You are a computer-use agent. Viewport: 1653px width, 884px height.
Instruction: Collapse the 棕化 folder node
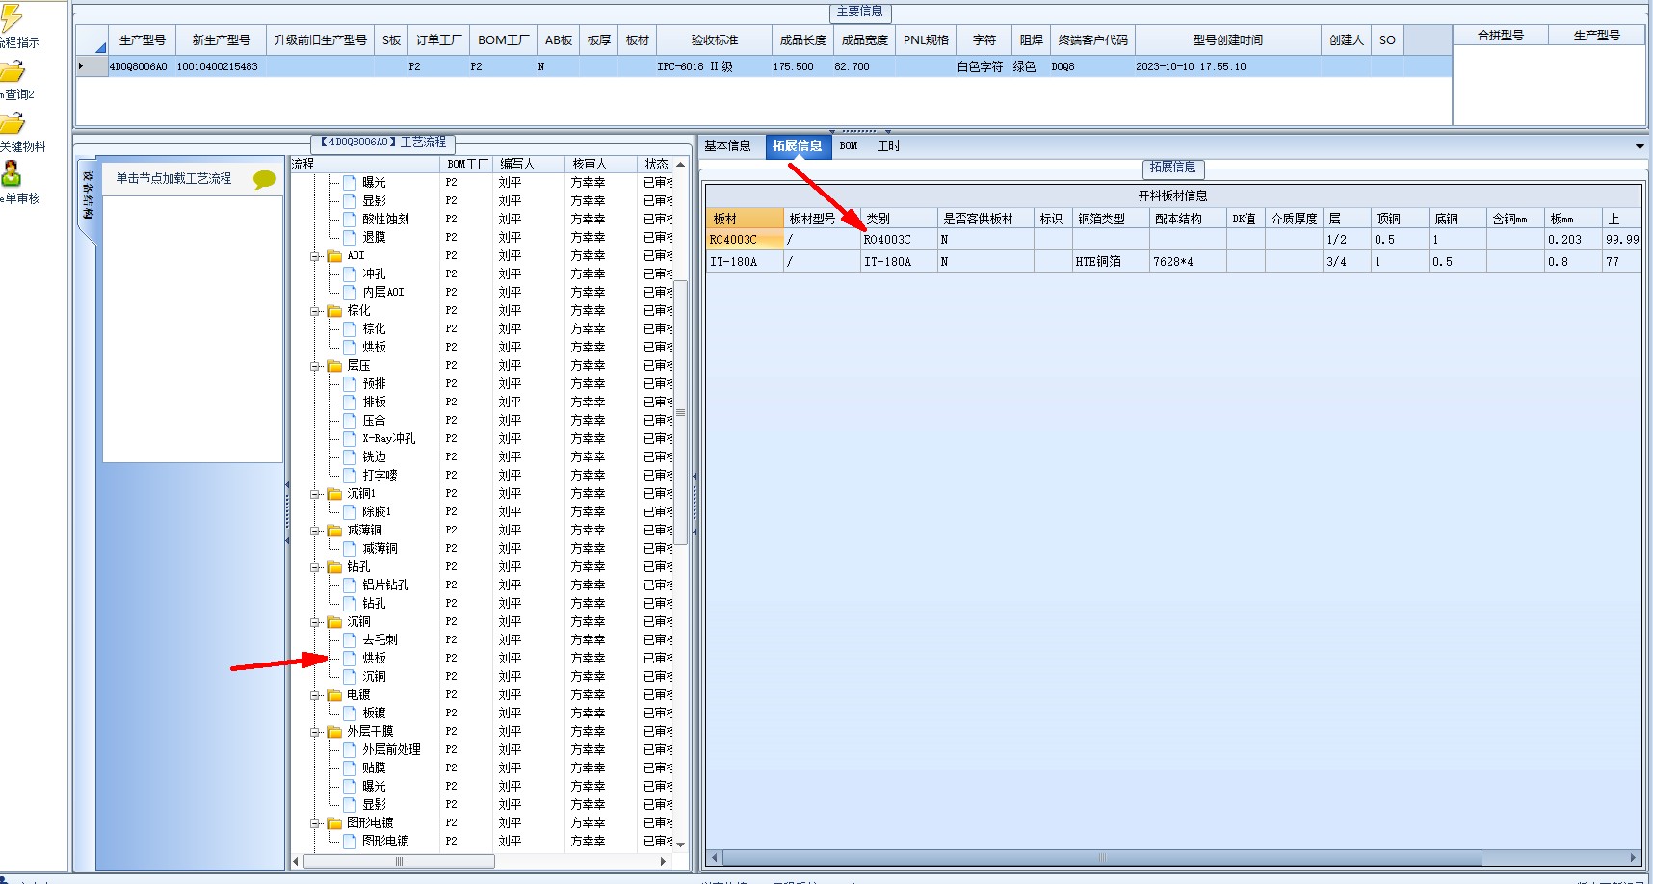(x=315, y=311)
